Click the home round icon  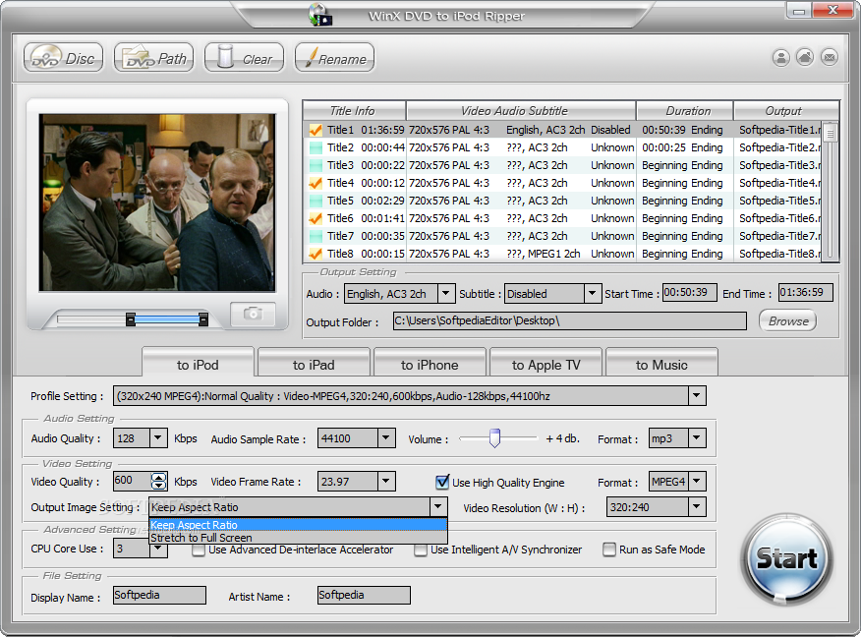pyautogui.click(x=805, y=57)
